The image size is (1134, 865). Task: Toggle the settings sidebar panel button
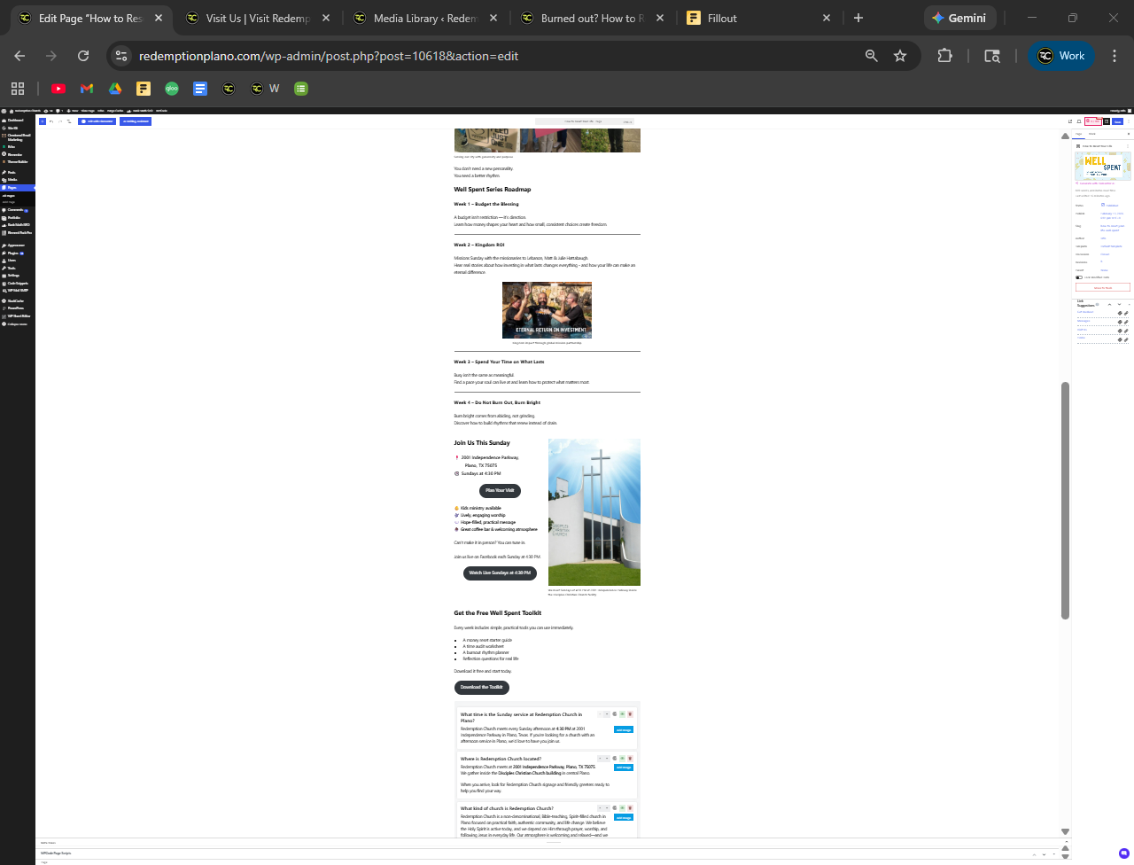click(x=1107, y=121)
